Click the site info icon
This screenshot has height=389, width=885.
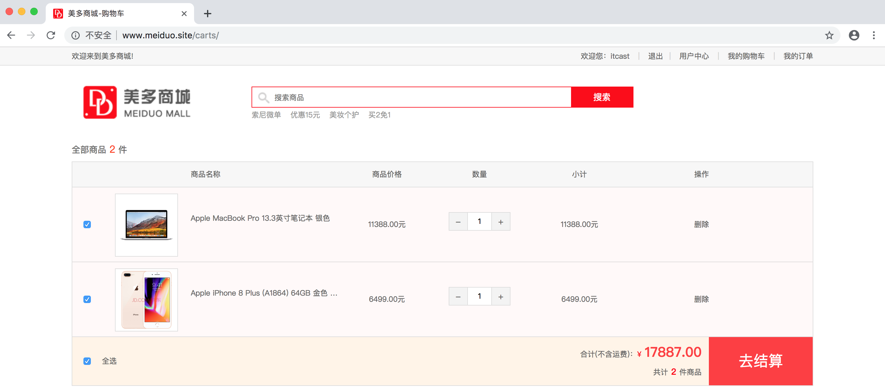coord(76,35)
